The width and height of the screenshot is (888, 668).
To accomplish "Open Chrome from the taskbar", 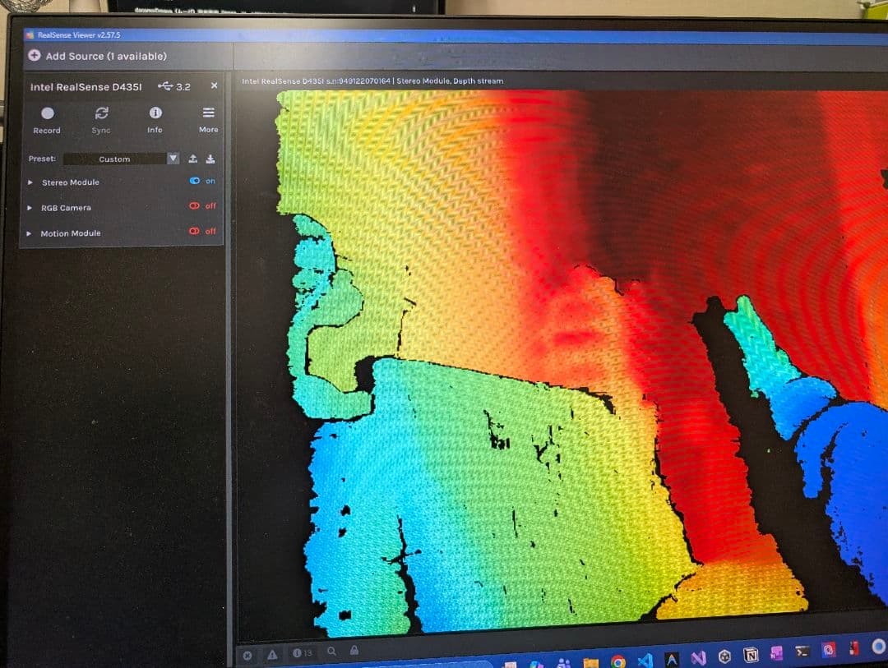I will 617,661.
